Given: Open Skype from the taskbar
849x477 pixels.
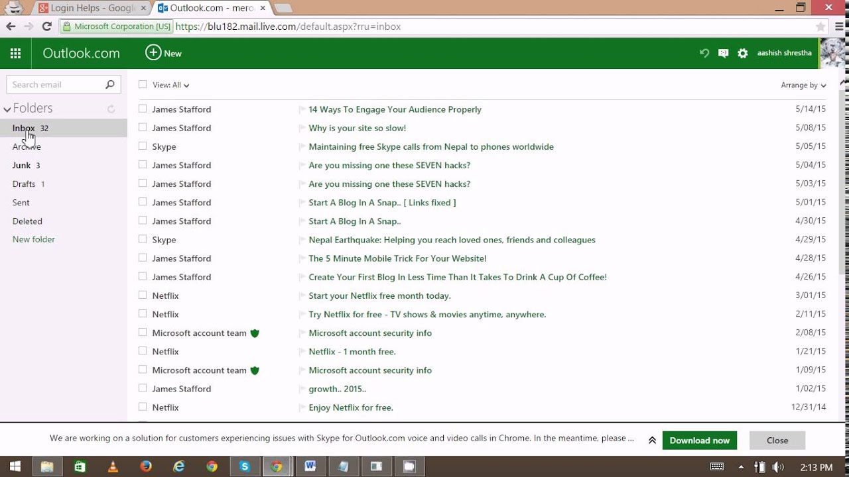Looking at the screenshot, I should [244, 466].
